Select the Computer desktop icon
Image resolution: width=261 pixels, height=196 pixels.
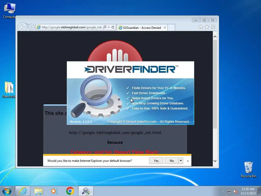click(9, 11)
